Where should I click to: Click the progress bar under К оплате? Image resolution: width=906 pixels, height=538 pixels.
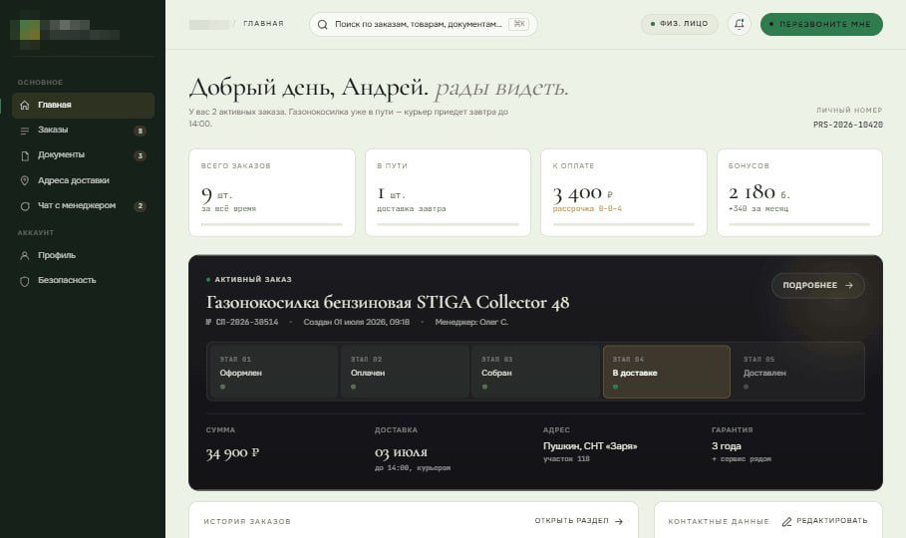(x=624, y=224)
